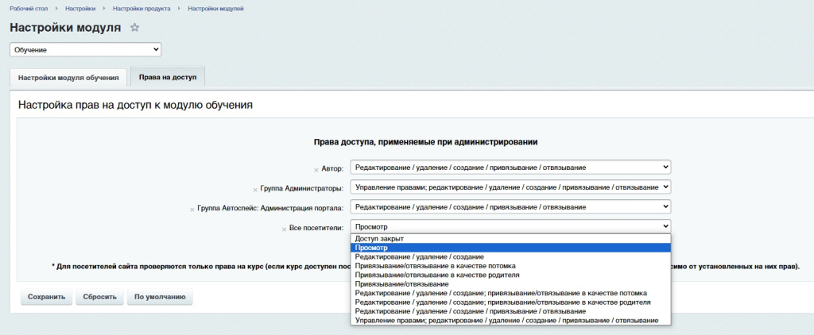This screenshot has height=335, width=814.
Task: Click the favorites star next to Настройки модуля
Action: click(134, 28)
